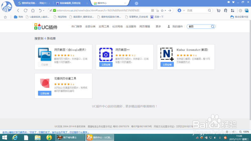Click the volume icon in system tray
This screenshot has width=251, height=141.
(215, 138)
